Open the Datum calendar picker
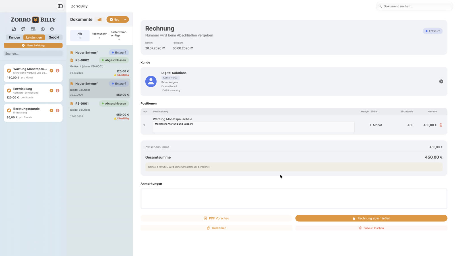The width and height of the screenshot is (455, 256). 164,48
